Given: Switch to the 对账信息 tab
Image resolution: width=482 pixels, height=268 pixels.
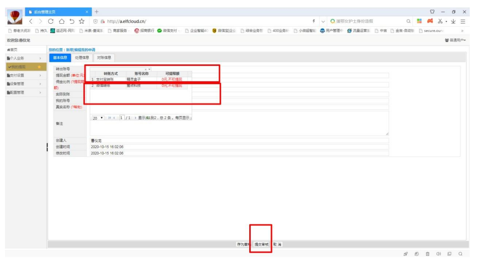Looking at the screenshot, I should (x=104, y=58).
